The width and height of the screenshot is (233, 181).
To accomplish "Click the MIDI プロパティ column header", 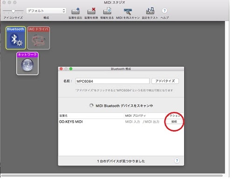I will pos(145,116).
